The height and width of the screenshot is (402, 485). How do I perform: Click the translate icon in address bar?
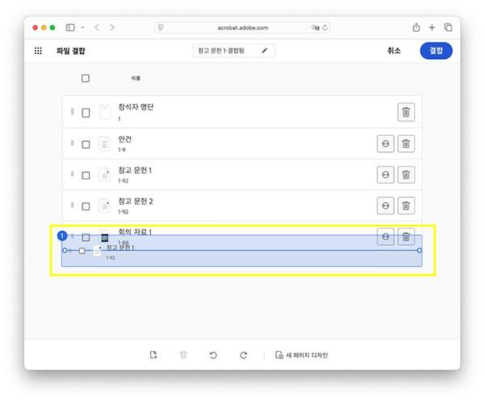point(315,28)
